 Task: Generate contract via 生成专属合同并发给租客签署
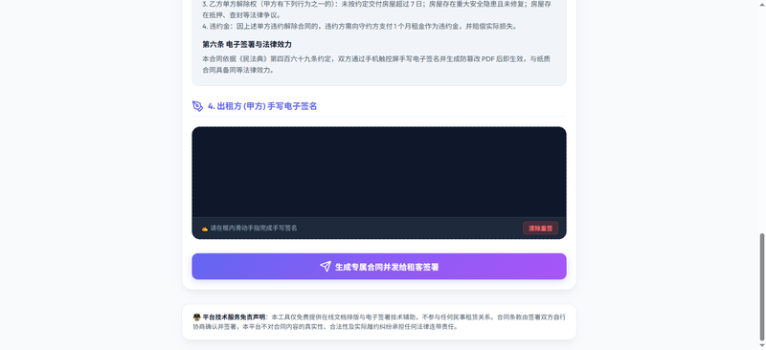point(379,267)
